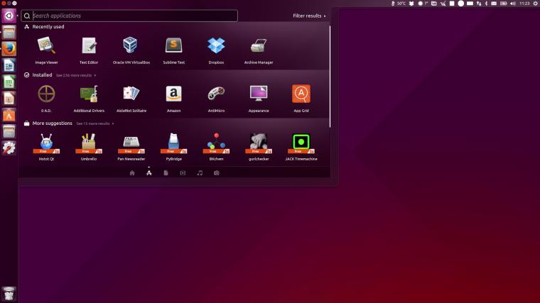This screenshot has width=540, height=303.
Task: Launch App Grid
Action: click(x=301, y=99)
